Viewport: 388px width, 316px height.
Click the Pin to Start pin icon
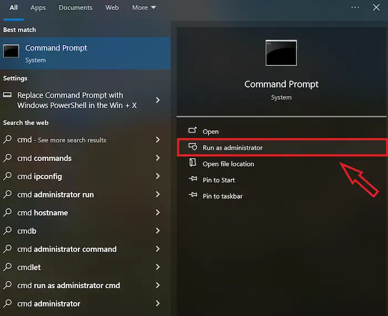193,180
